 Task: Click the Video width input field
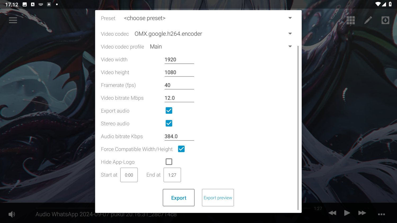click(x=179, y=60)
